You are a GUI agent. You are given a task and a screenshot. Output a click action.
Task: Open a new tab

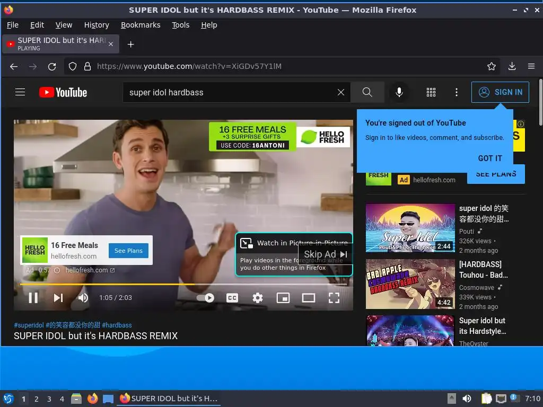click(130, 45)
